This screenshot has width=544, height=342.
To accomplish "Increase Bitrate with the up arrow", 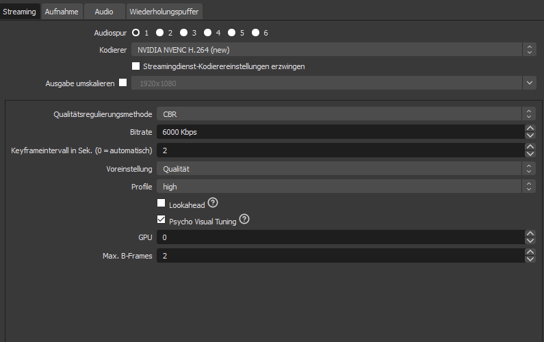I will click(530, 128).
